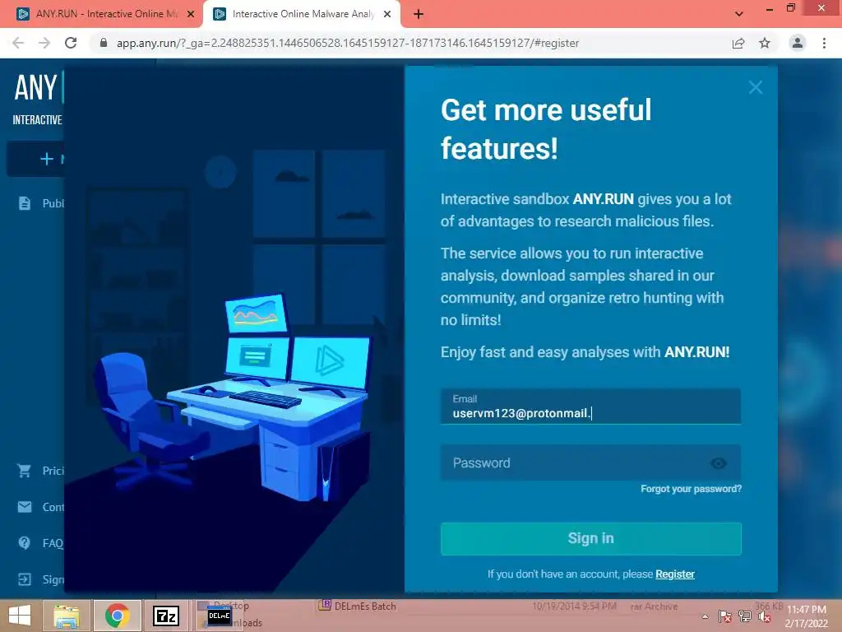Open the taskbar clock and date

pyautogui.click(x=806, y=616)
